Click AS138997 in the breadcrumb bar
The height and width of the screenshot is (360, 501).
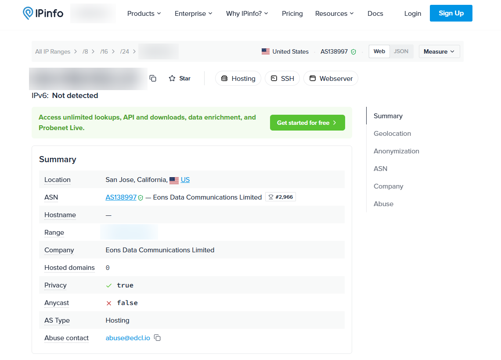(334, 51)
